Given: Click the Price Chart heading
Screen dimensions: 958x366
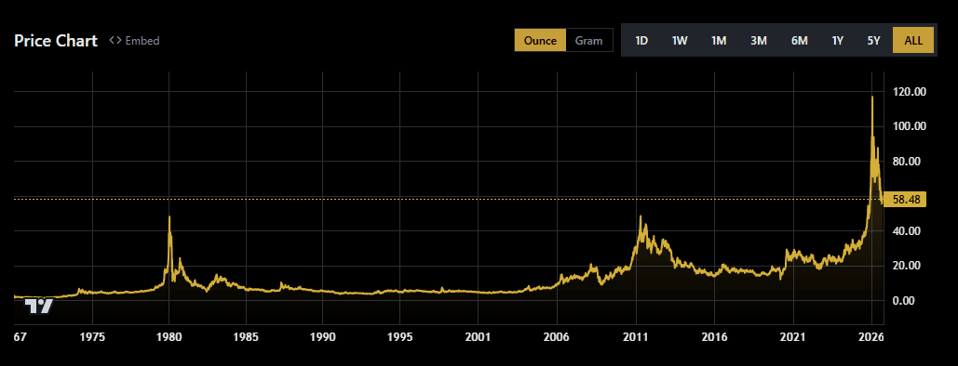Looking at the screenshot, I should [x=56, y=41].
